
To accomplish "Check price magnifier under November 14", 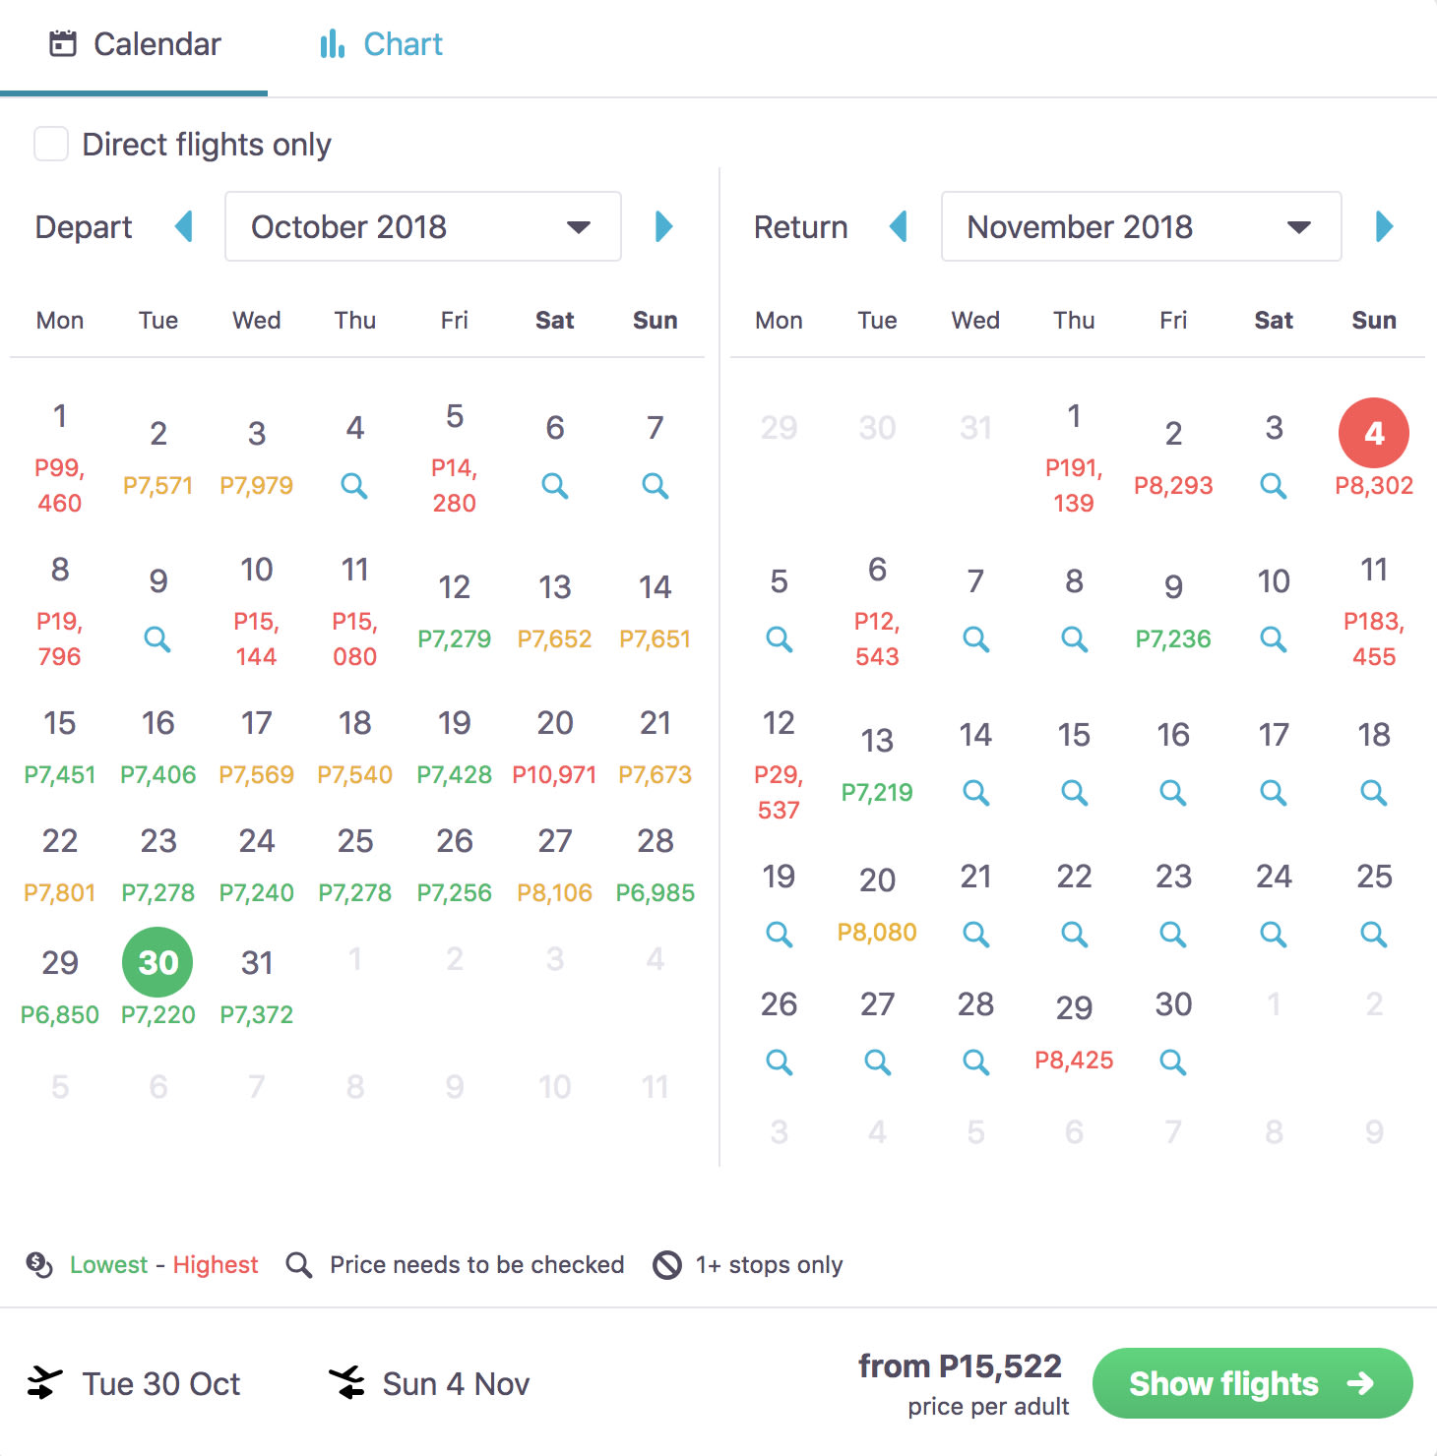I will (x=975, y=792).
